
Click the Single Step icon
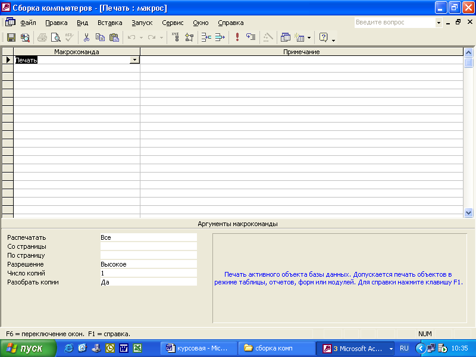pos(251,37)
